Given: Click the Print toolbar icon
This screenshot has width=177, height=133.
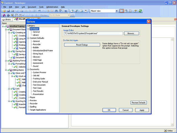Looking at the screenshot, I should (x=12, y=11).
